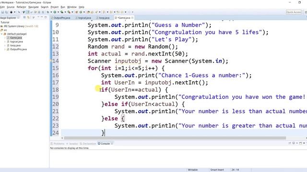Open the Source menu

(x=11, y=7)
